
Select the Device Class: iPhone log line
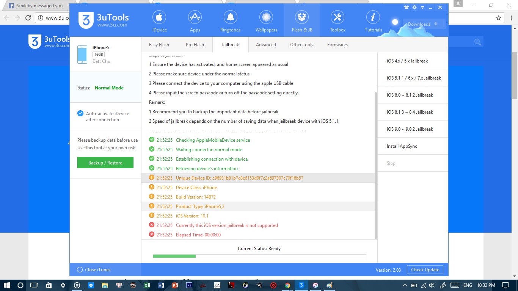(x=258, y=188)
